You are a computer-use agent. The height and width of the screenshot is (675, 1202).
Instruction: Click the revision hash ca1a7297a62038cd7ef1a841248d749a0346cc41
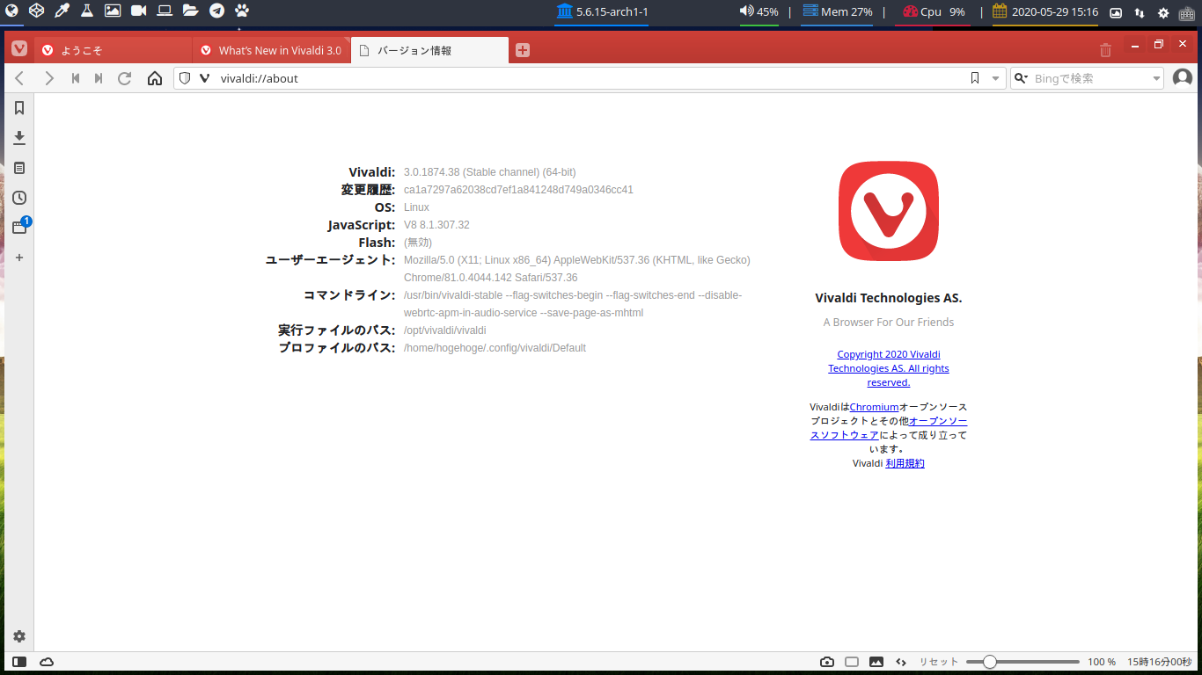point(518,190)
